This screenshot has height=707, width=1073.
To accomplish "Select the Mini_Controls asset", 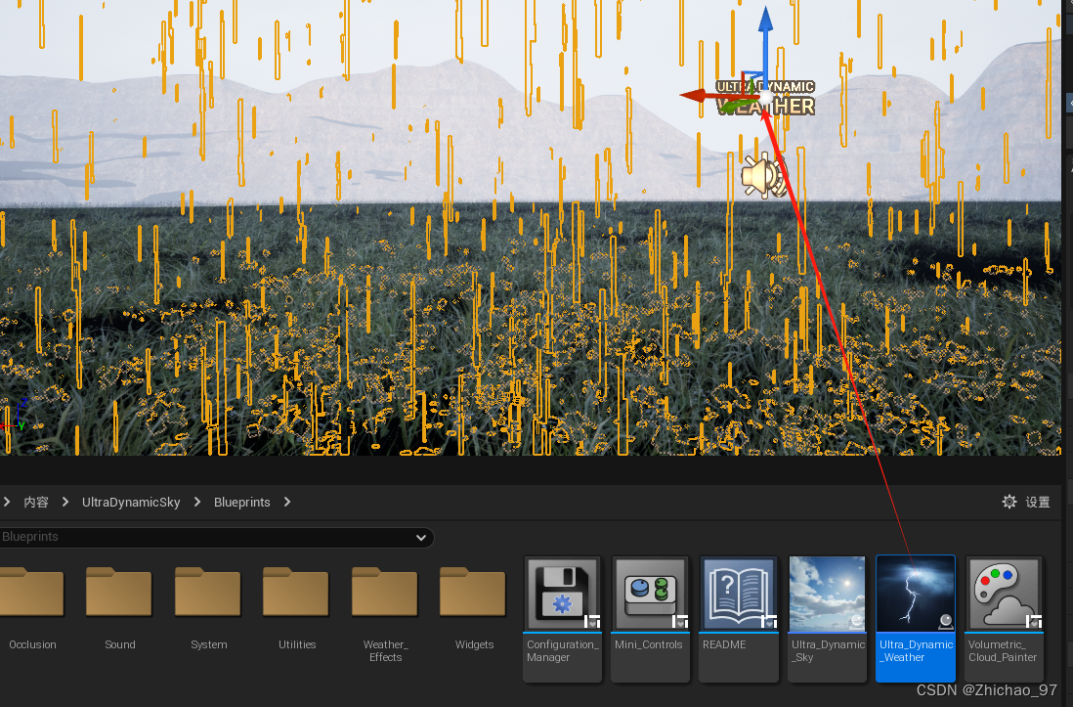I will [x=650, y=619].
